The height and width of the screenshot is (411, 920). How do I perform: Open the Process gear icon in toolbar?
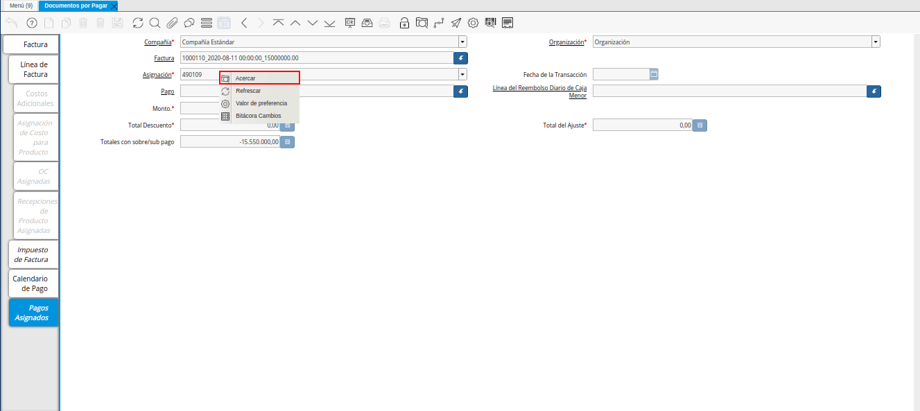(474, 23)
